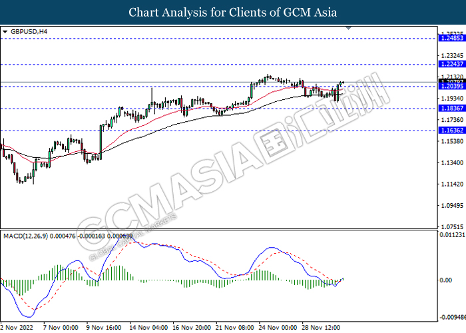Screen dimensions: 466x333
Task: Click the 1.13400 price axis value
Action: point(452,163)
